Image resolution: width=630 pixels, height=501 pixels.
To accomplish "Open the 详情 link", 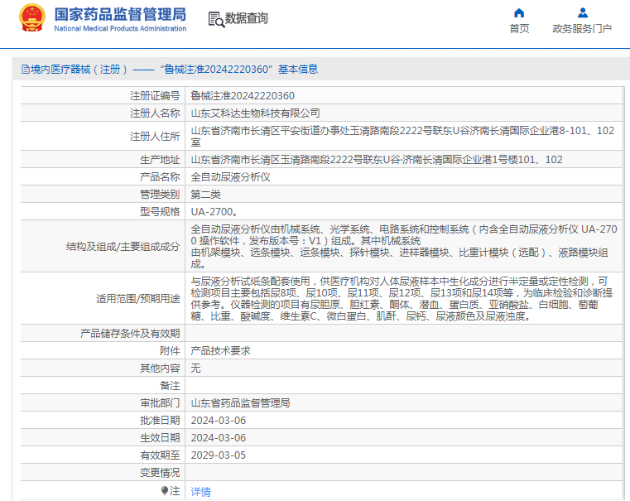I will coord(200,491).
